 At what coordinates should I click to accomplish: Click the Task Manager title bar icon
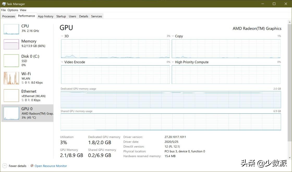pyautogui.click(x=4, y=4)
